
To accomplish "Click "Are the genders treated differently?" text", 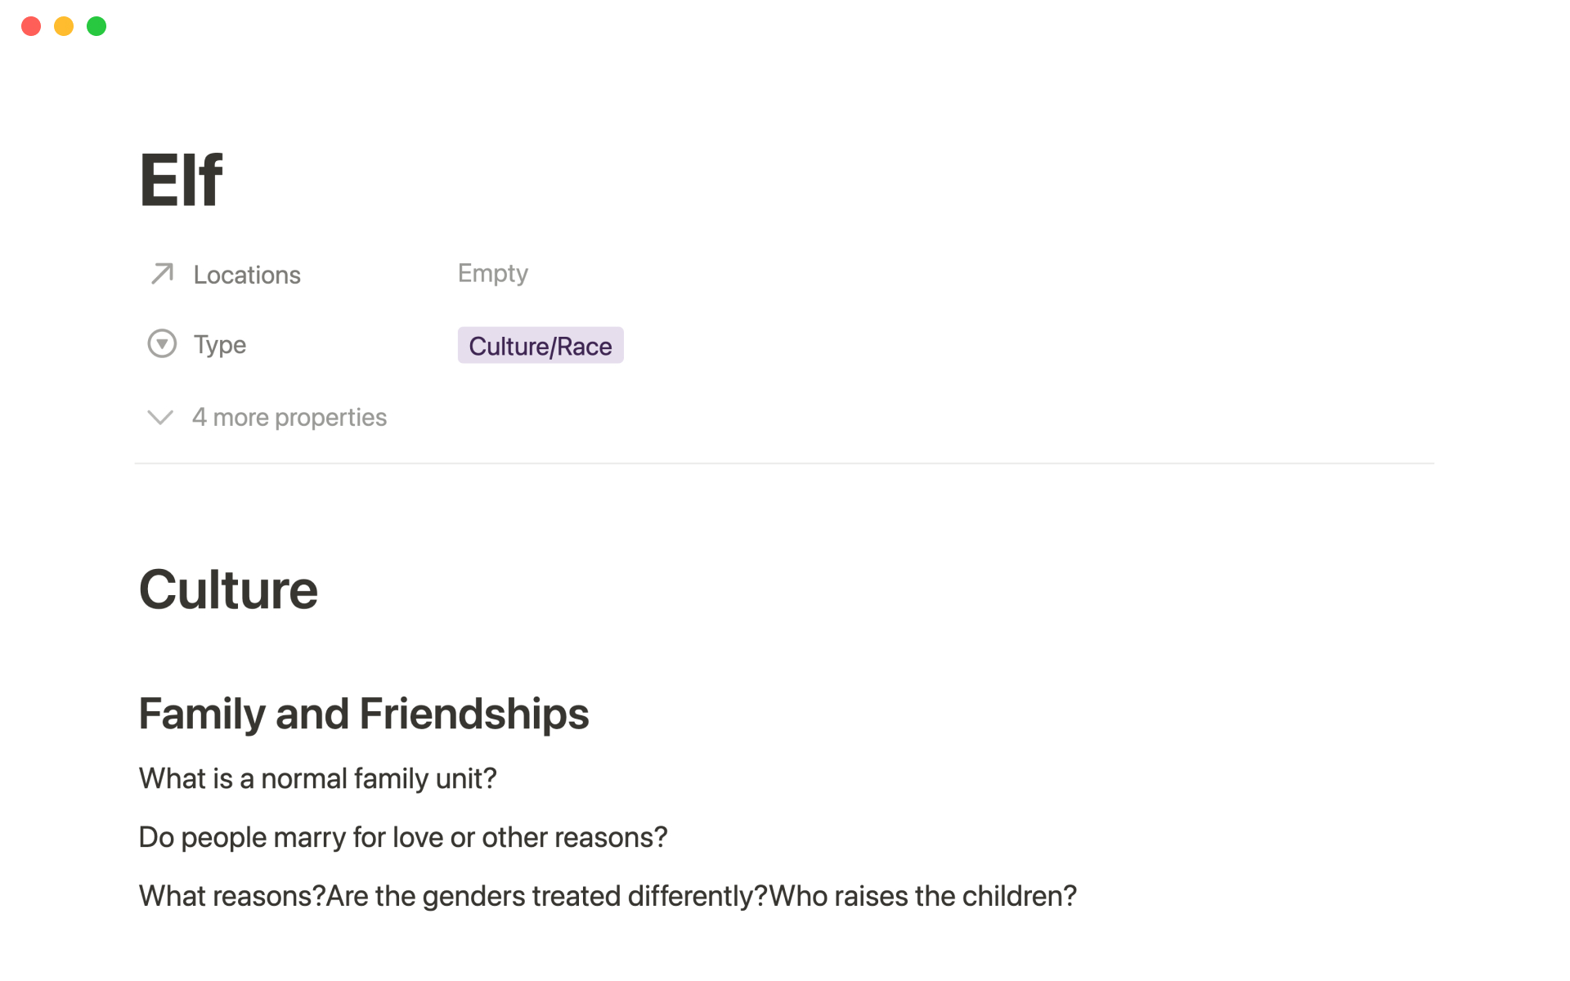I will coord(546,896).
